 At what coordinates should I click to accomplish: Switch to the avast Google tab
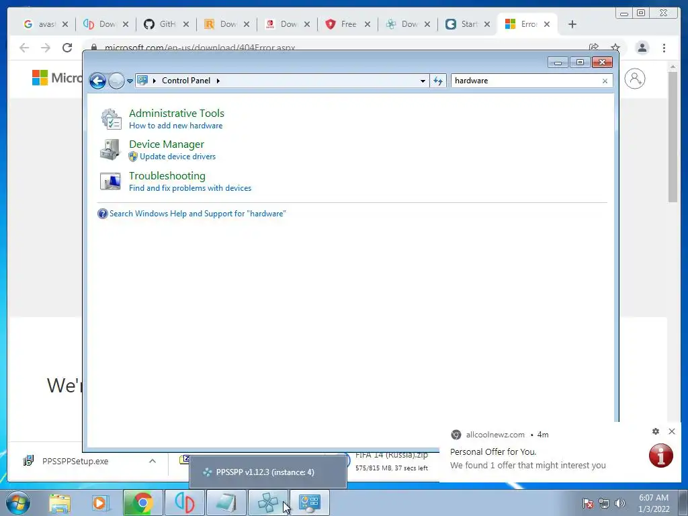click(46, 24)
